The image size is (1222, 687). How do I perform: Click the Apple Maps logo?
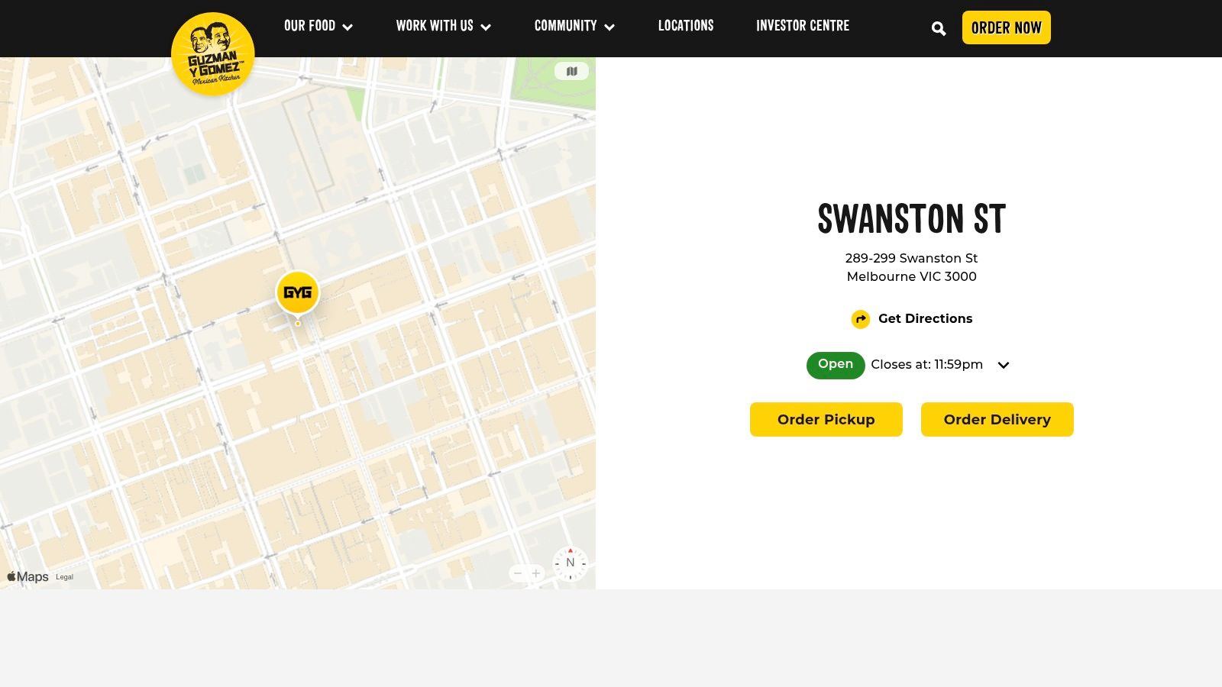click(x=27, y=576)
